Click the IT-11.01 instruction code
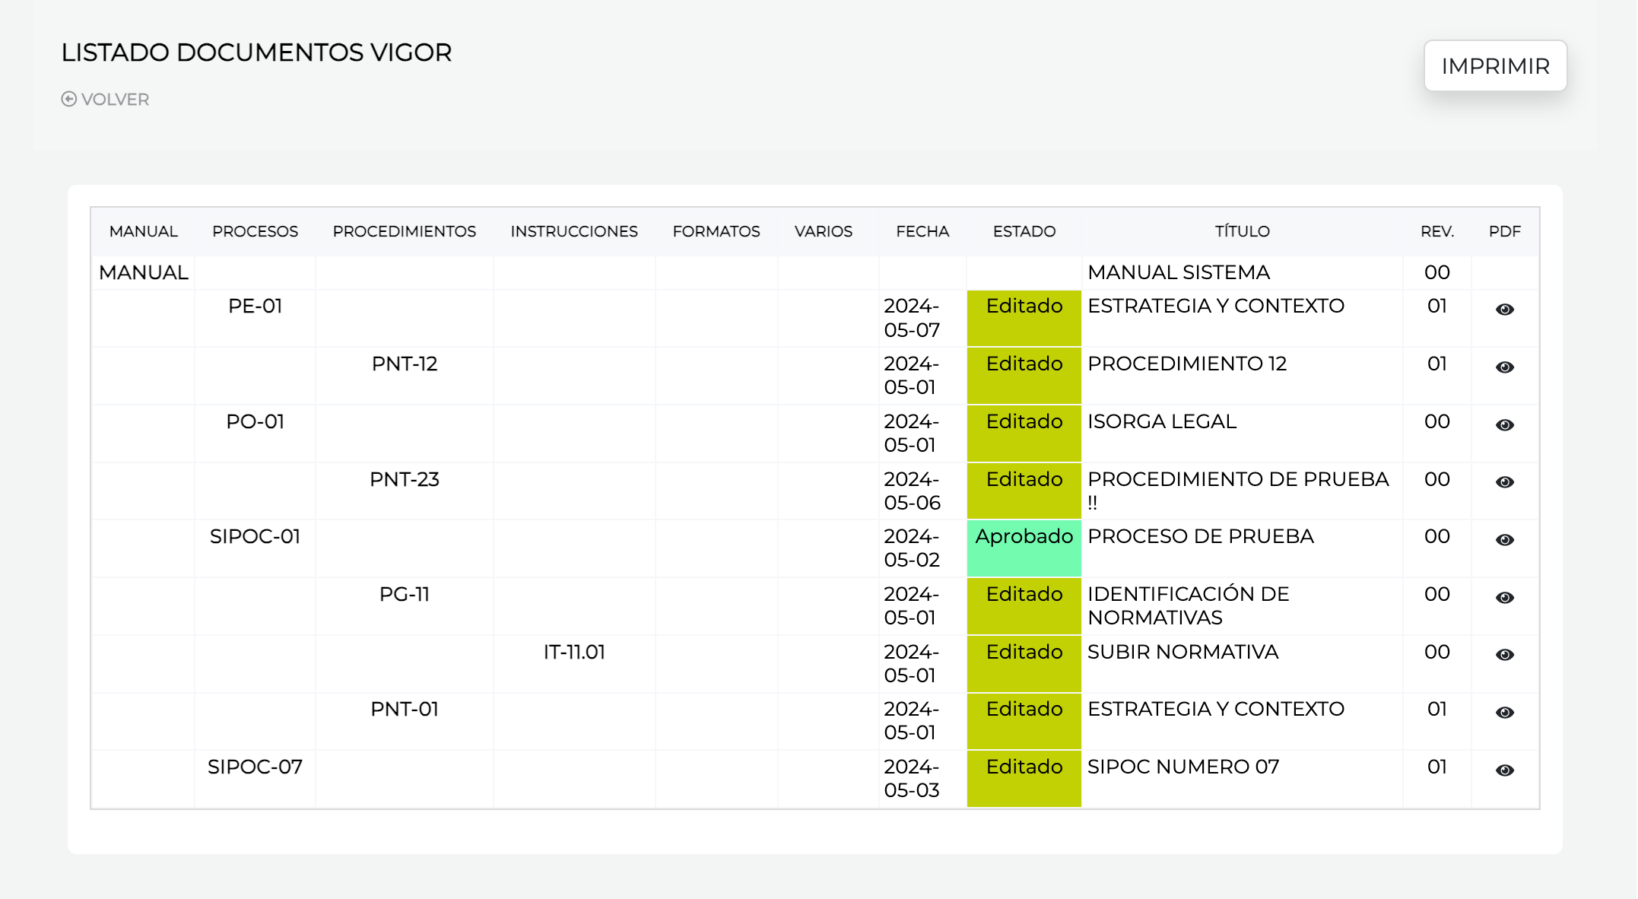 (x=574, y=652)
